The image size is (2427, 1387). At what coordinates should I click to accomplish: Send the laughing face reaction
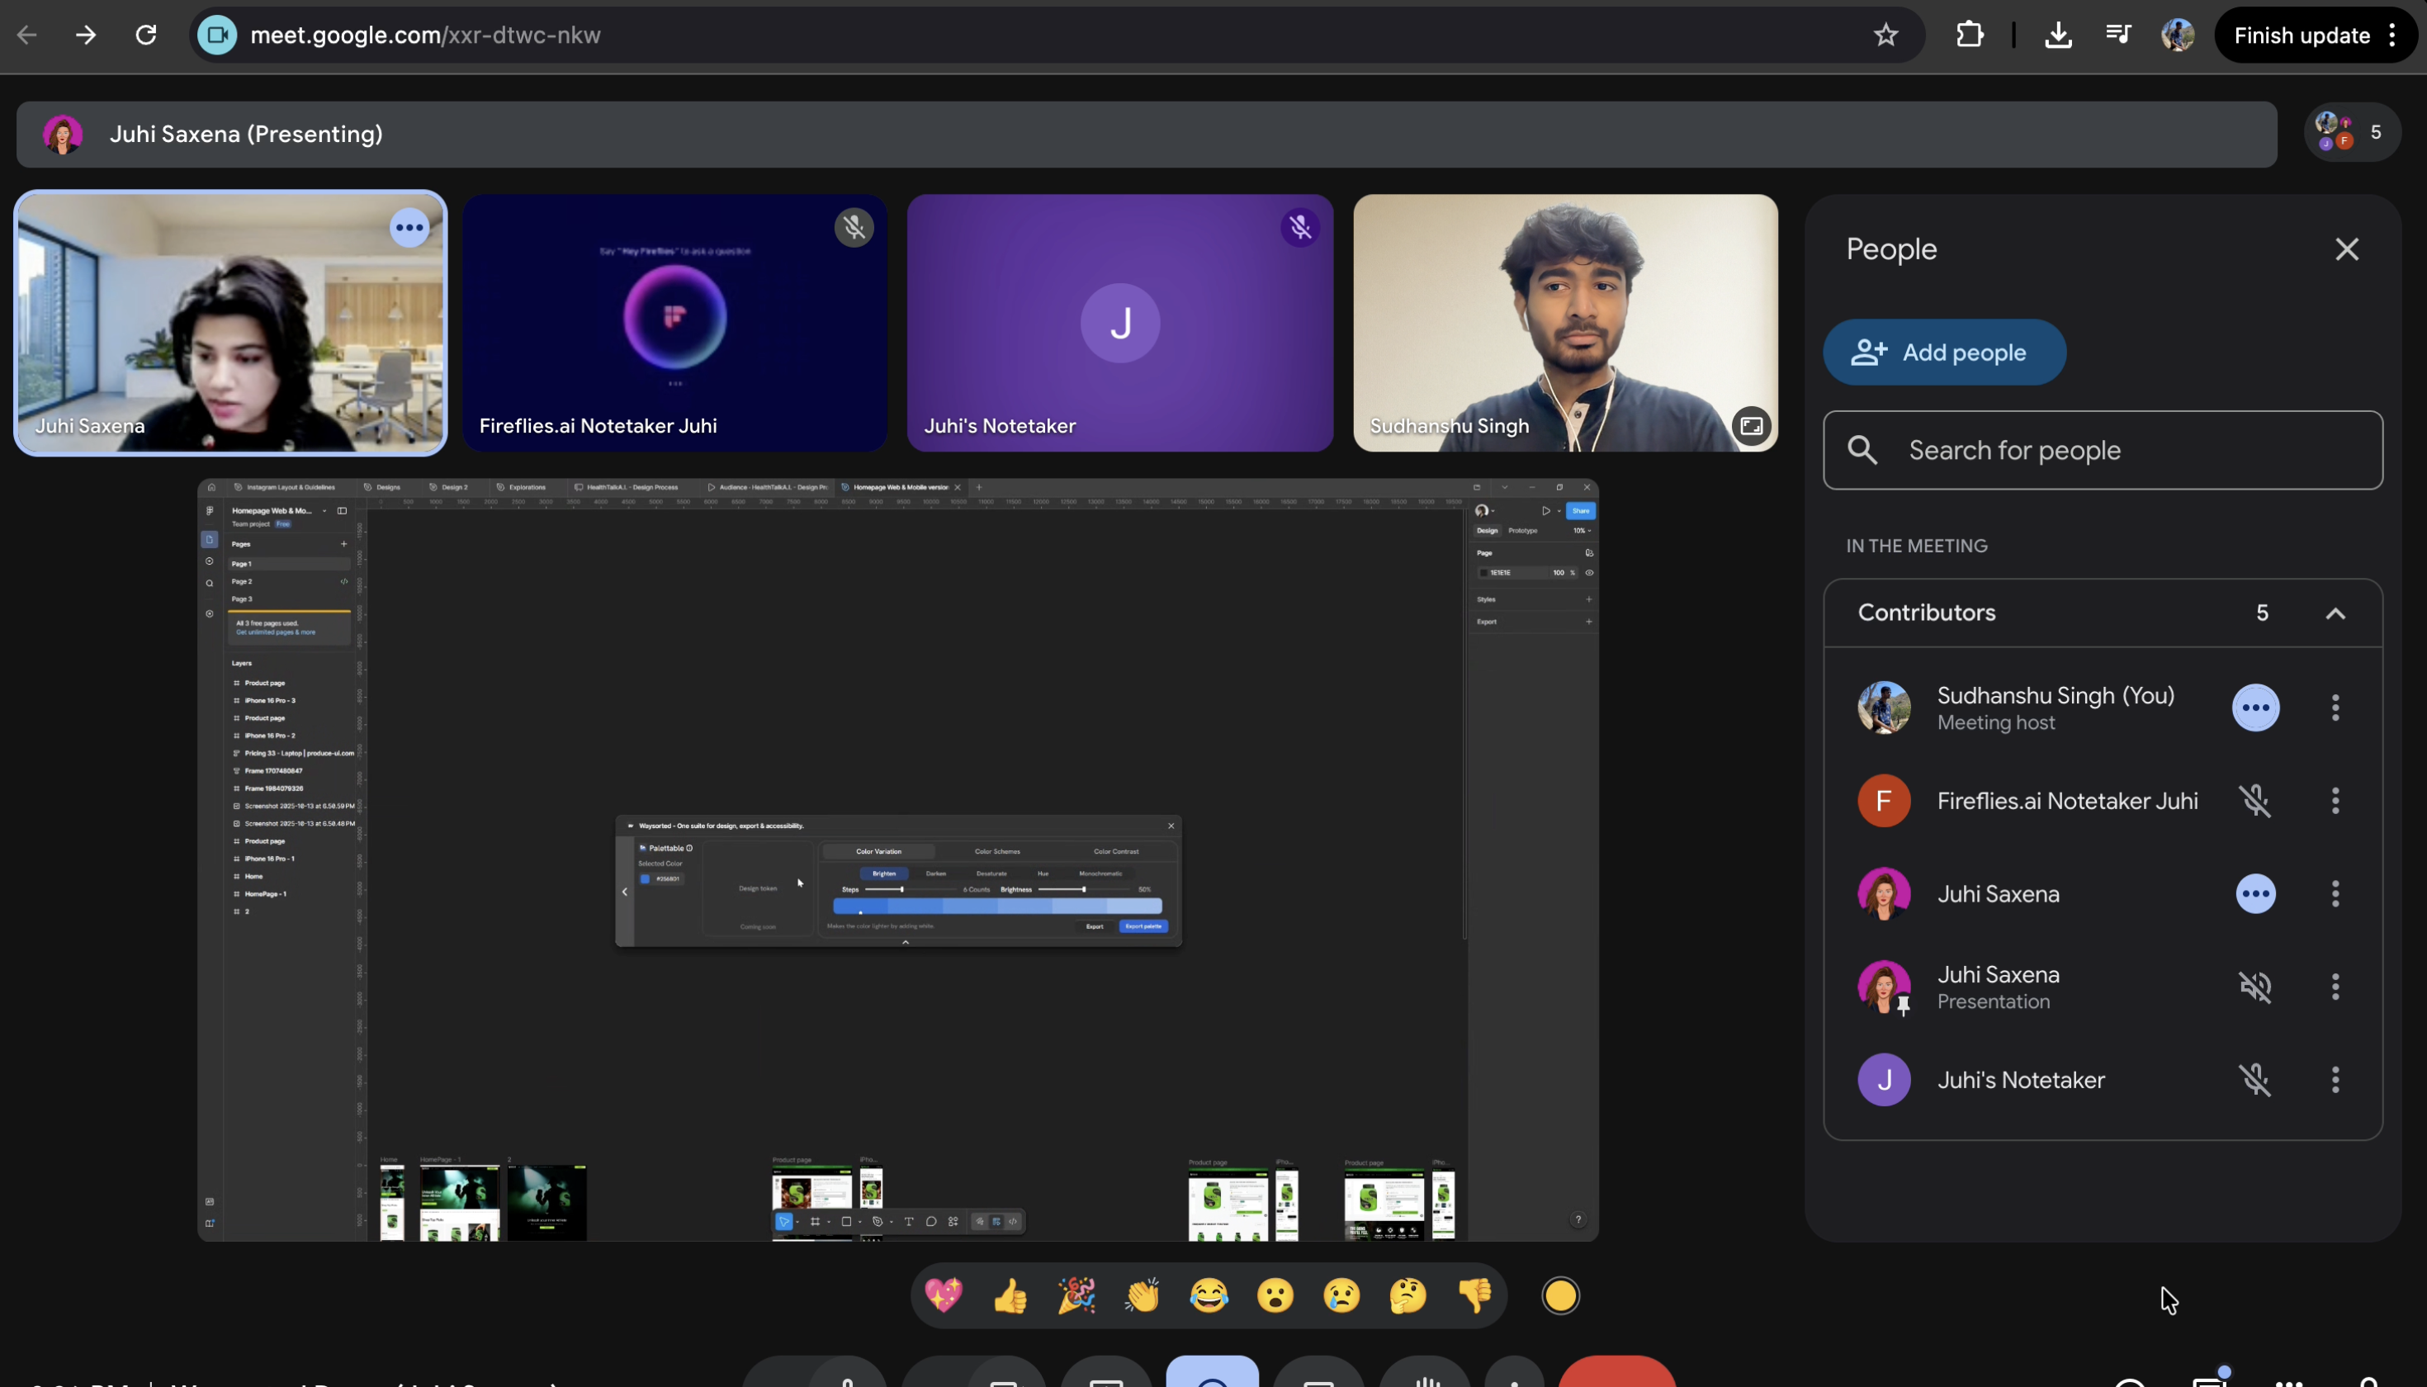click(x=1209, y=1295)
